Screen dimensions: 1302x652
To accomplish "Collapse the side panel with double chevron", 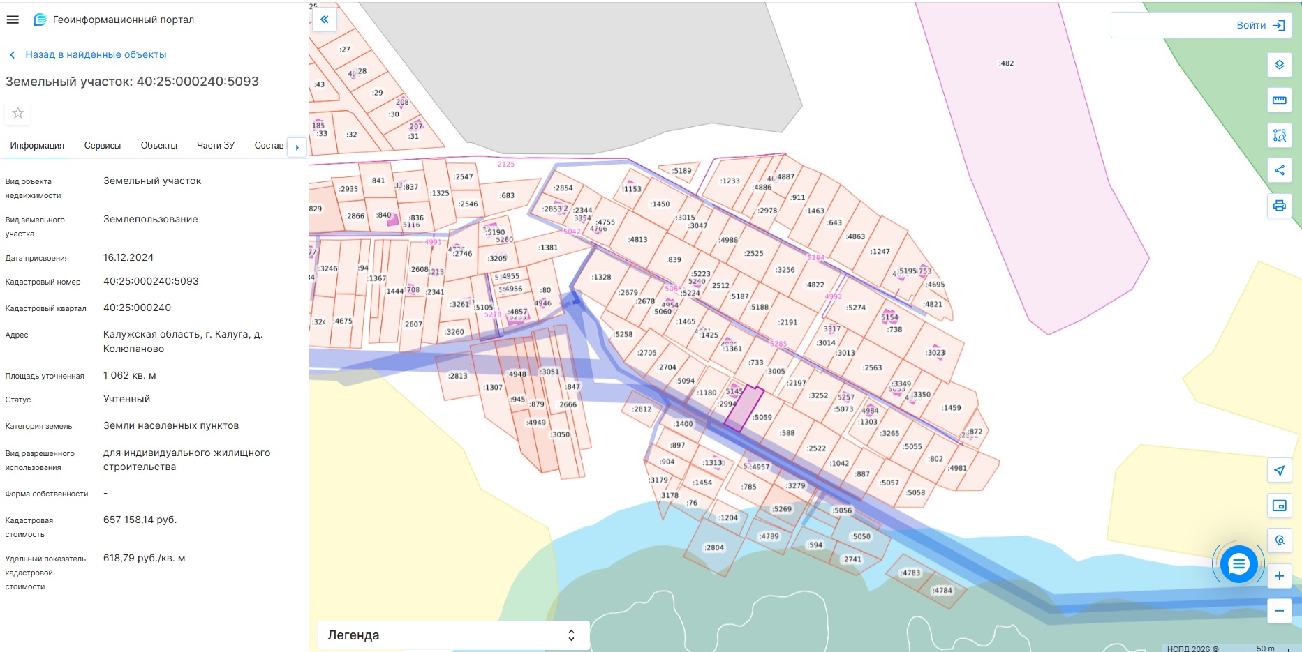I will (325, 20).
